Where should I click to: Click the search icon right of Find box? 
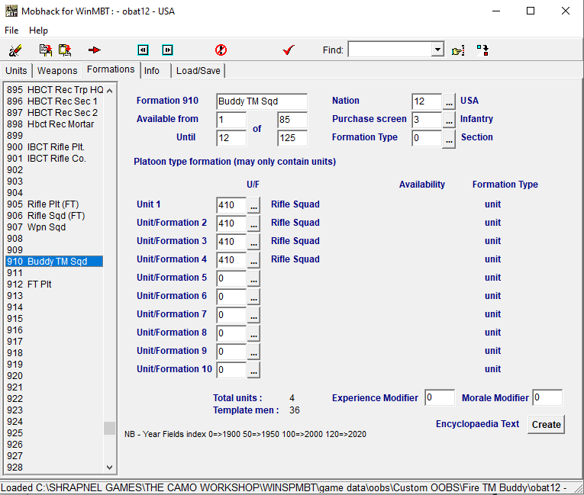pyautogui.click(x=458, y=50)
